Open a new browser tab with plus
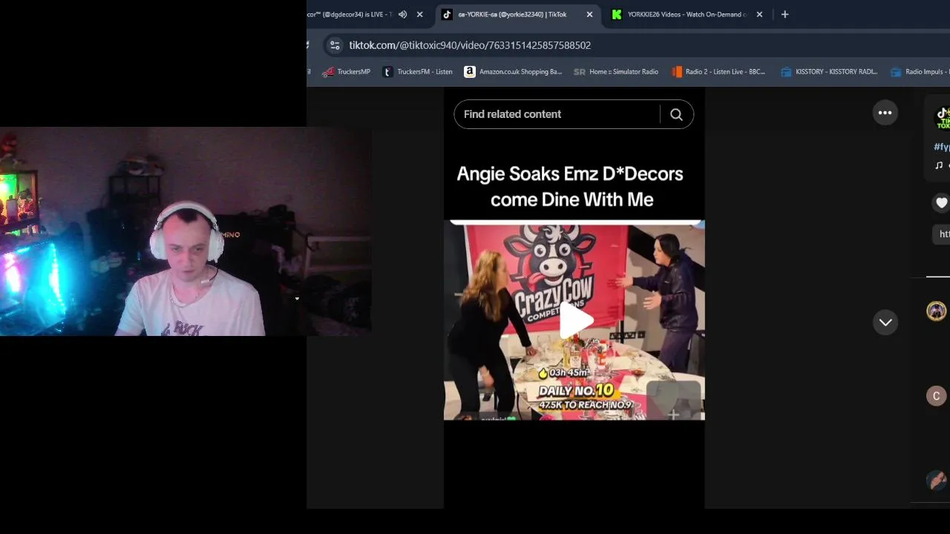Screen dimensions: 950x534 (784, 14)
